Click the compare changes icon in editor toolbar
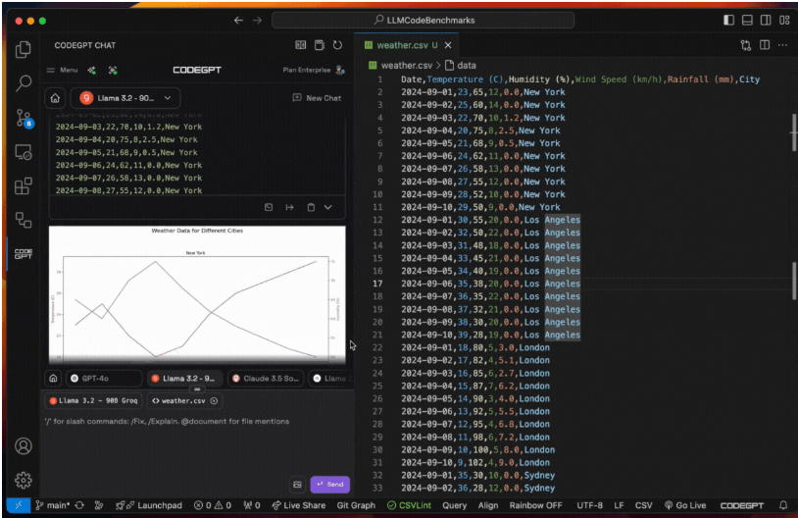The width and height of the screenshot is (798, 518). 746,45
